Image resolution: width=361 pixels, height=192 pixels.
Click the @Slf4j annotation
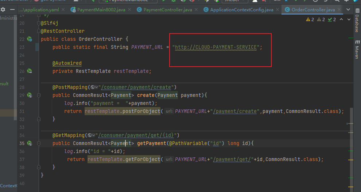pos(50,23)
